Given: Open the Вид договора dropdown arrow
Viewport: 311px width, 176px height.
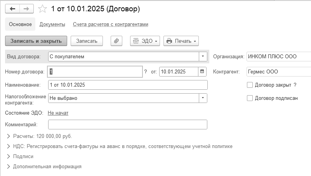Looking at the screenshot, I should pos(203,57).
